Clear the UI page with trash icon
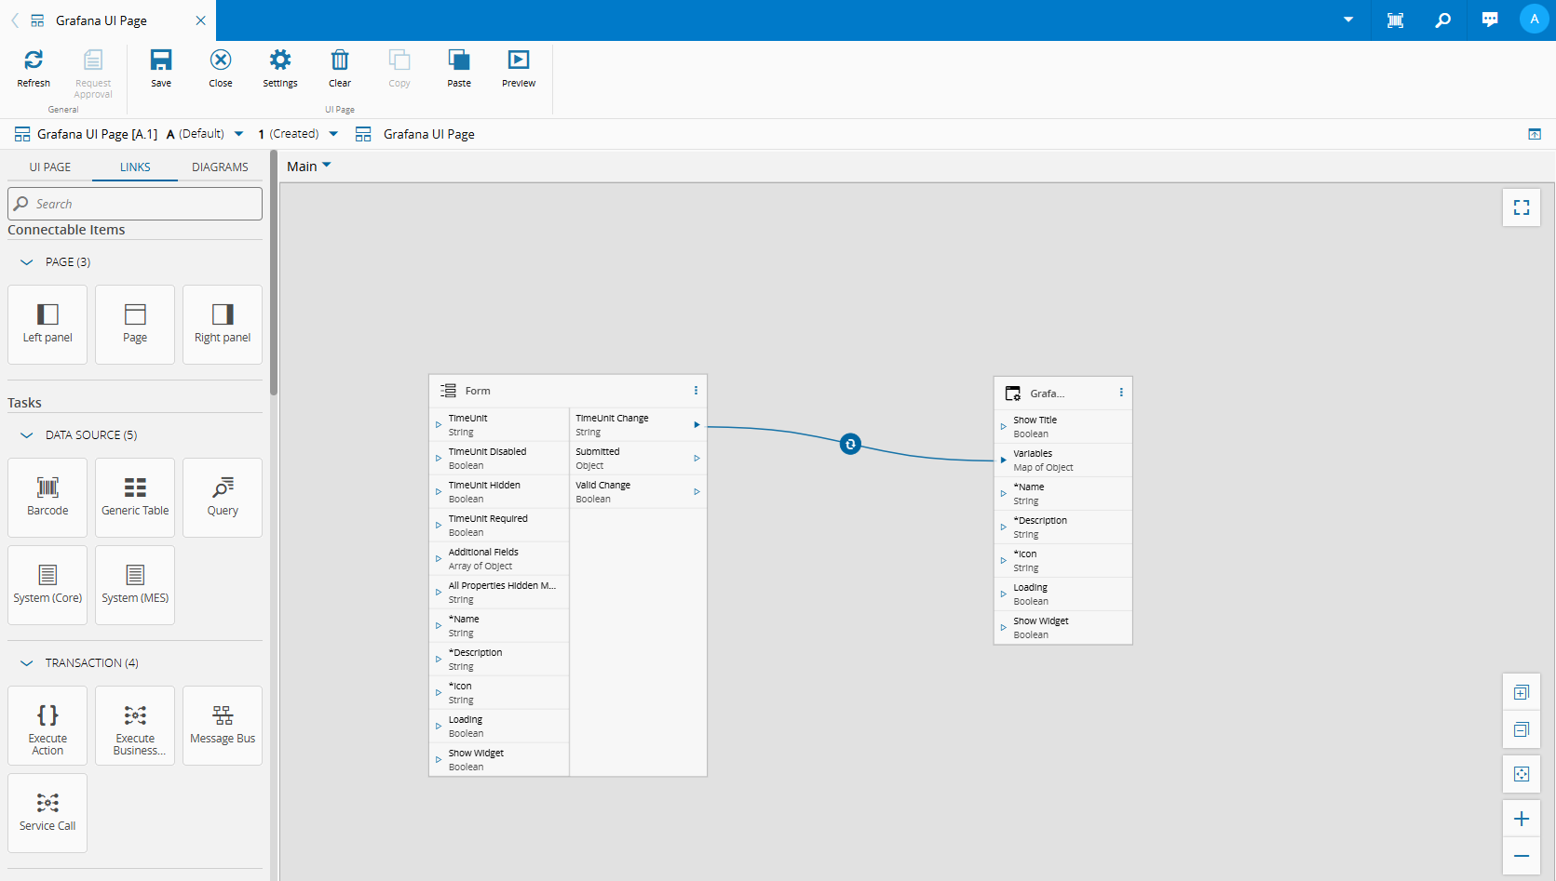Image resolution: width=1556 pixels, height=881 pixels. click(x=340, y=60)
